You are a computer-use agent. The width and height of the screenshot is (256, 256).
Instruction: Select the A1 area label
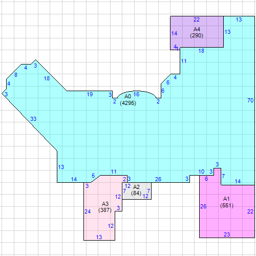(226, 199)
